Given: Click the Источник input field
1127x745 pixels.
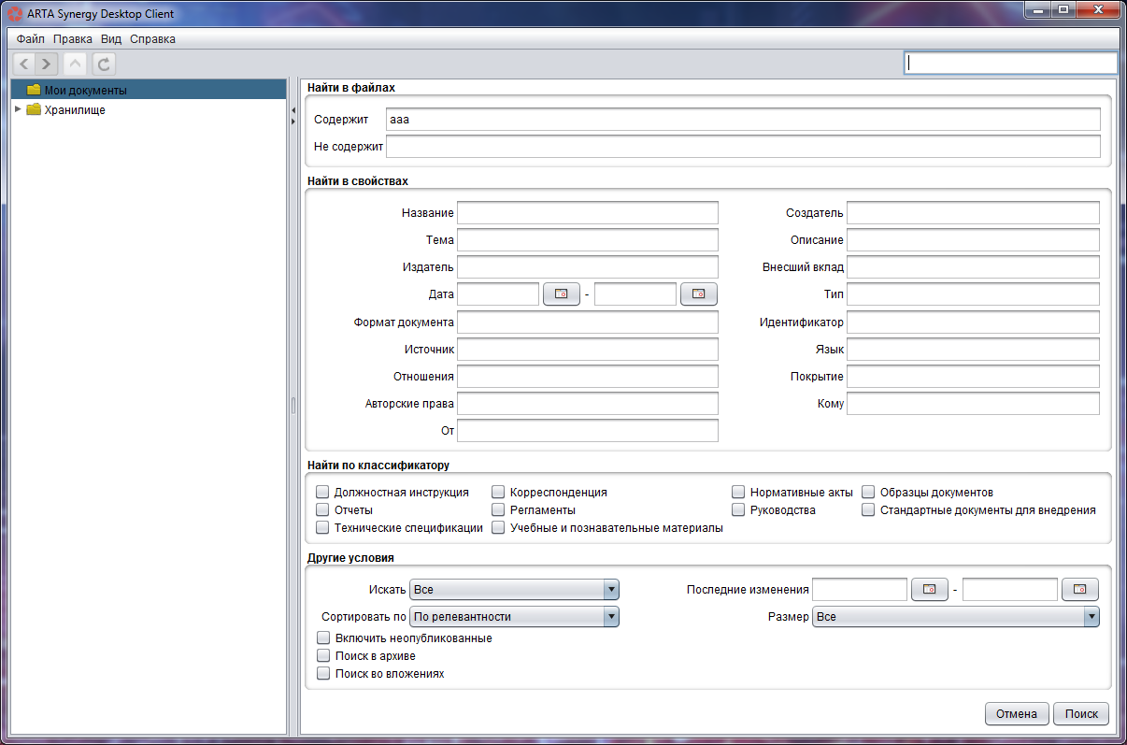Looking at the screenshot, I should coord(588,349).
